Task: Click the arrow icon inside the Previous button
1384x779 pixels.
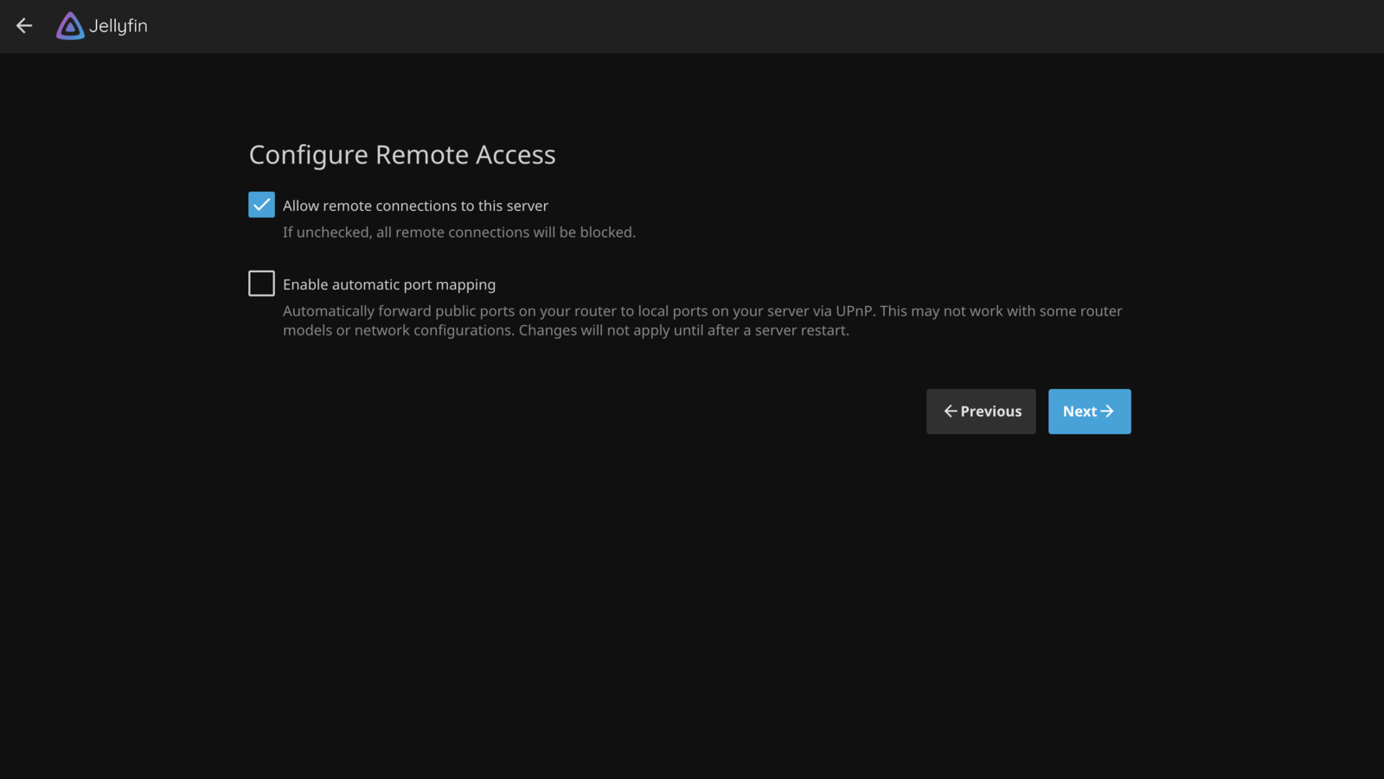Action: pyautogui.click(x=951, y=411)
